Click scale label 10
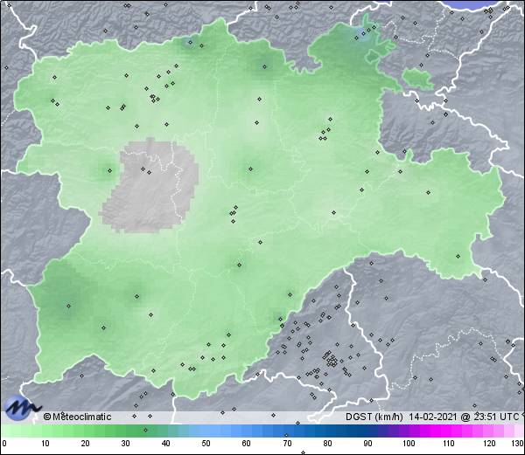This screenshot has width=525, height=455. 45,444
